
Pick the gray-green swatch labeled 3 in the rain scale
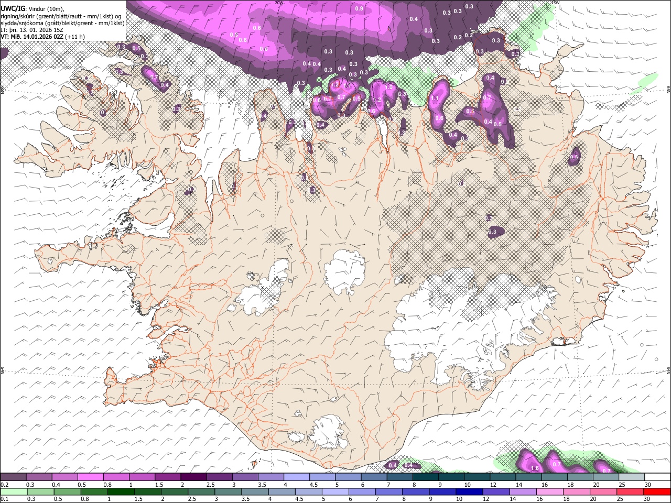click(x=228, y=492)
